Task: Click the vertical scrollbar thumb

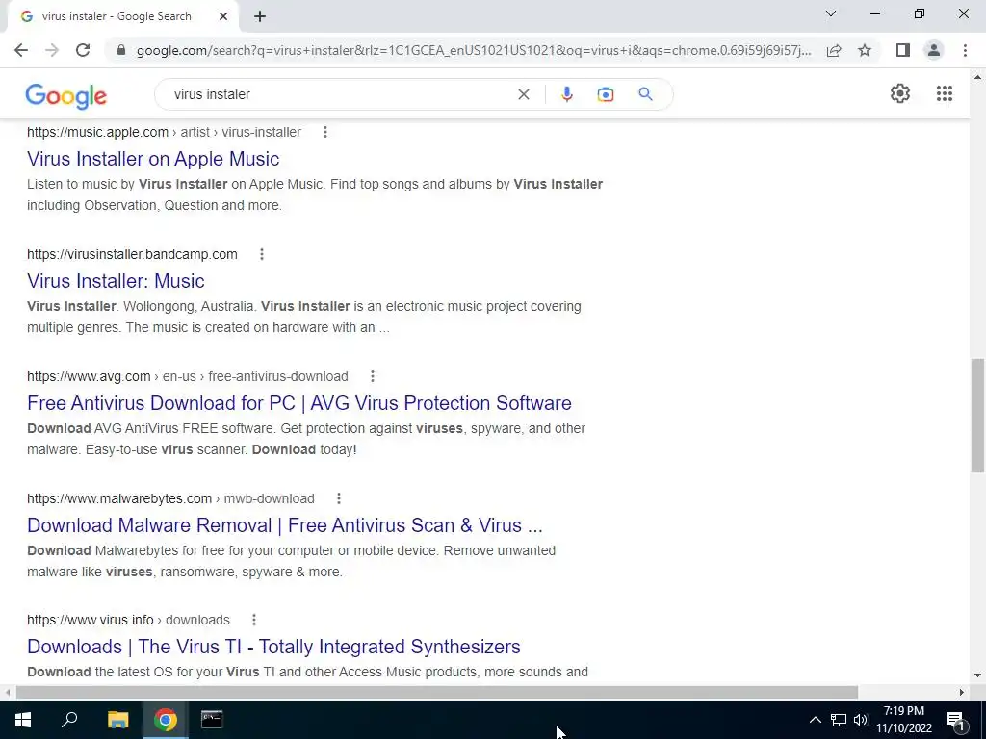Action: [977, 416]
